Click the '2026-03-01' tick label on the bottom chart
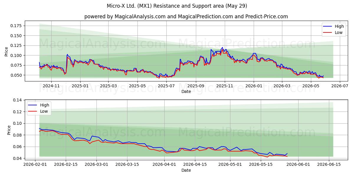354x177 pixels. (x=96, y=165)
